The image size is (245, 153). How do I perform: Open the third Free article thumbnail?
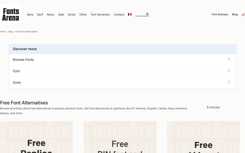pos(203,137)
